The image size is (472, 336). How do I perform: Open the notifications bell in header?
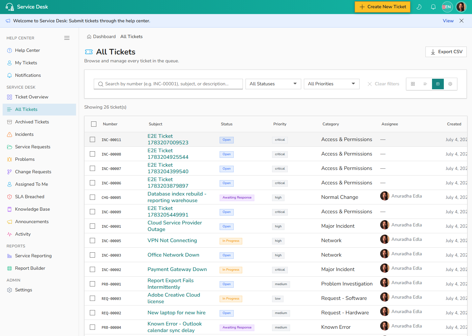pyautogui.click(x=433, y=7)
